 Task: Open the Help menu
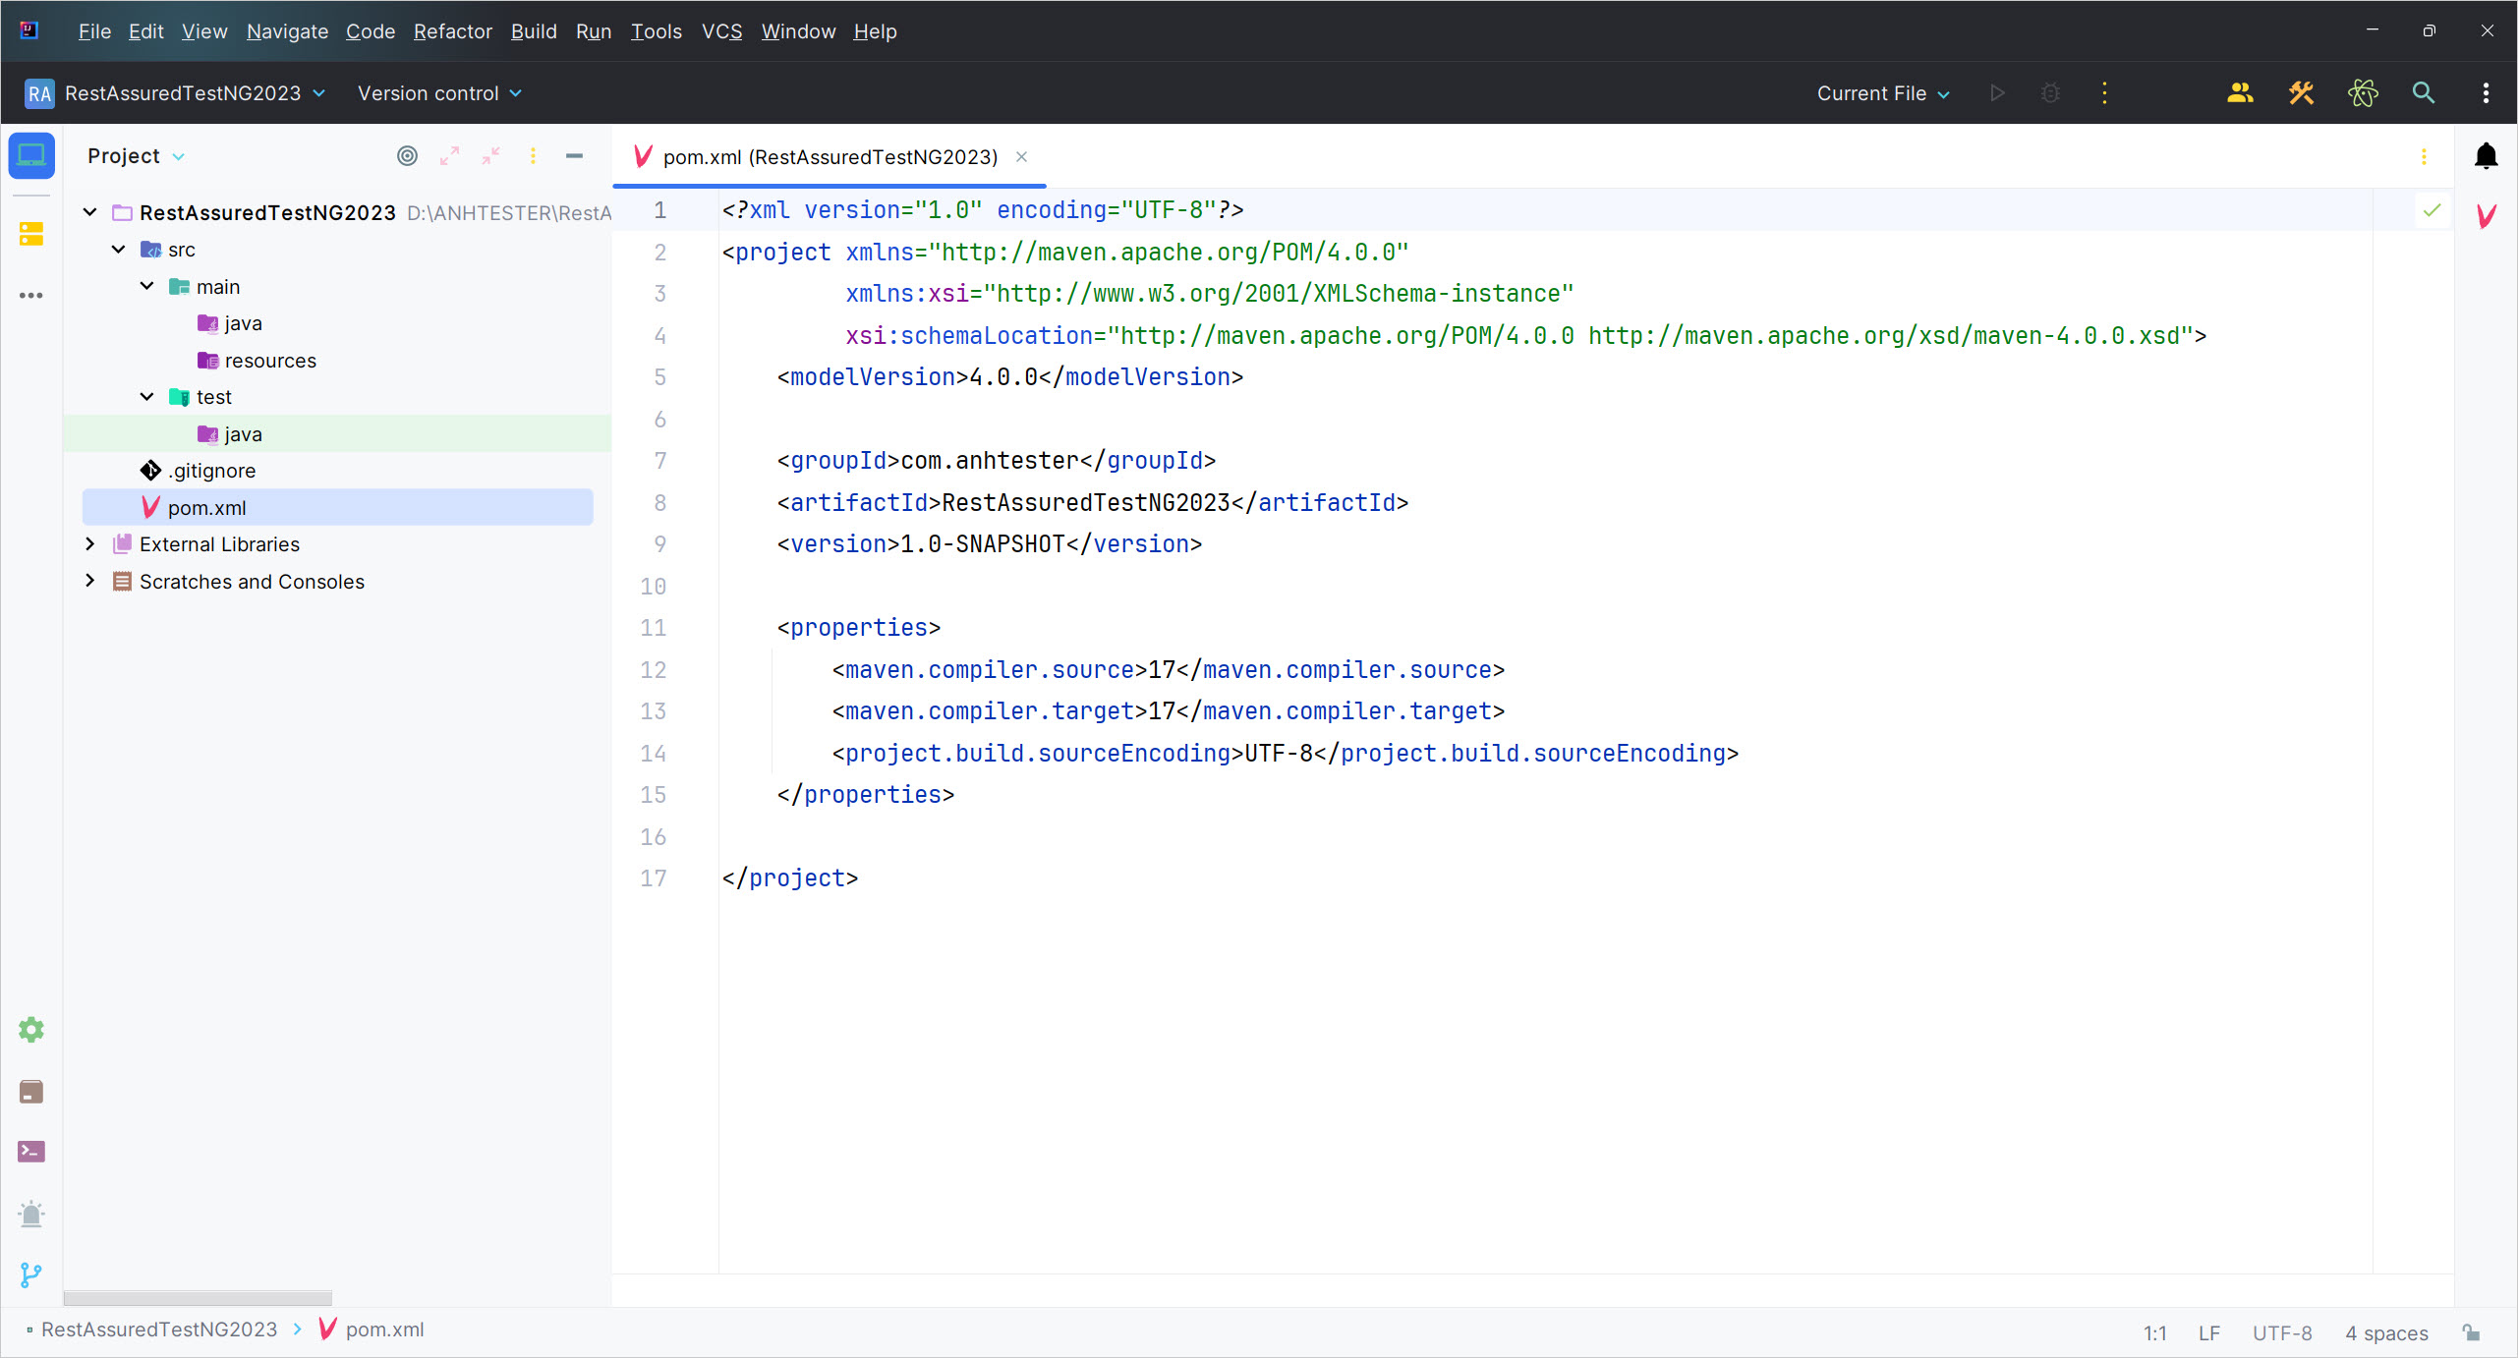pos(875,31)
